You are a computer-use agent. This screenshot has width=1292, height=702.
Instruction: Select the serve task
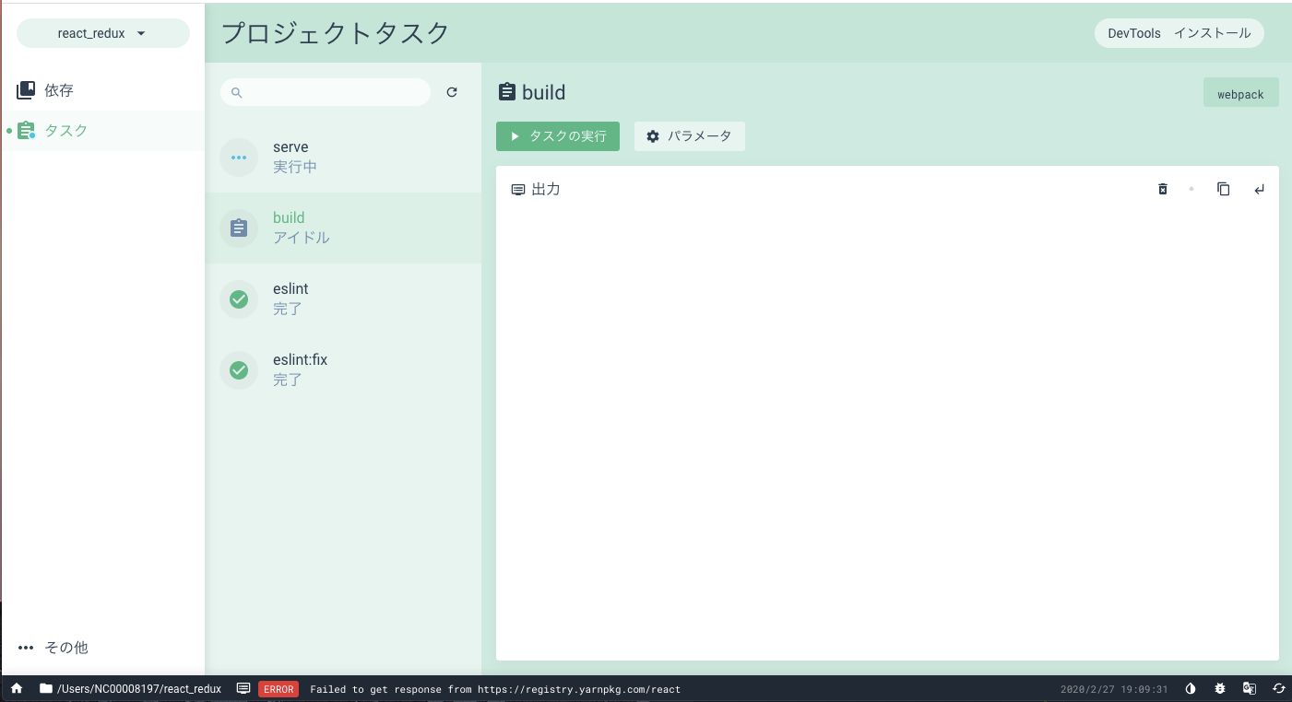[343, 158]
